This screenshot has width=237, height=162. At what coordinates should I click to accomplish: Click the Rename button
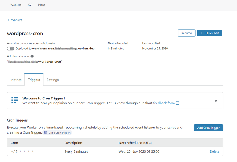(x=186, y=33)
